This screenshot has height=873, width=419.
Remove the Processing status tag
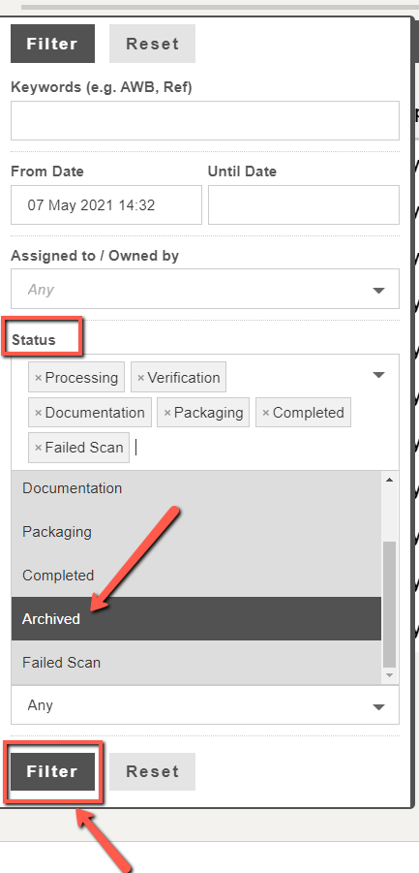pos(39,378)
